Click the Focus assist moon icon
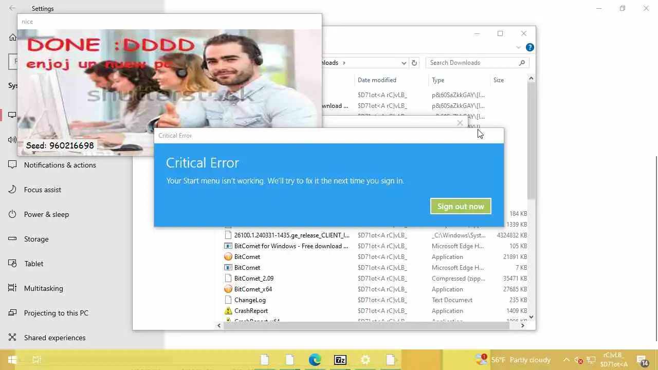Viewport: 658px width, 370px height. [12, 190]
